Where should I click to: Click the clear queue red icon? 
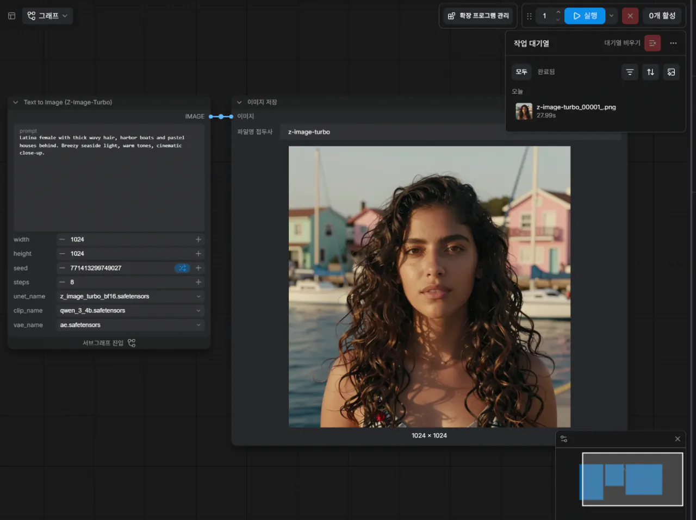(x=652, y=43)
